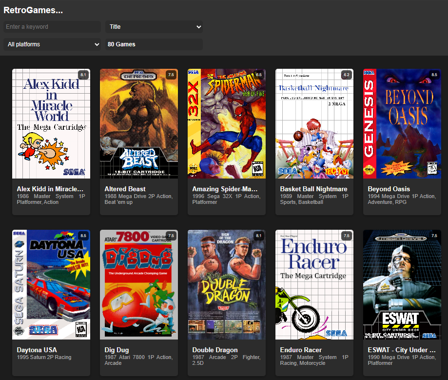The image size is (448, 380).
Task: Open Altered Beast via its title link
Action: 124,189
